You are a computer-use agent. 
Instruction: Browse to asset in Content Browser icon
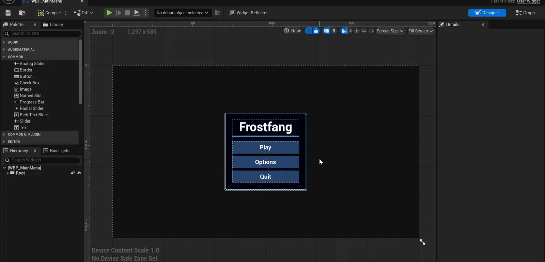click(x=22, y=13)
